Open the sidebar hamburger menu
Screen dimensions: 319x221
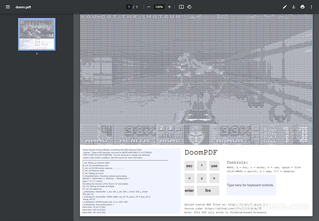click(8, 7)
